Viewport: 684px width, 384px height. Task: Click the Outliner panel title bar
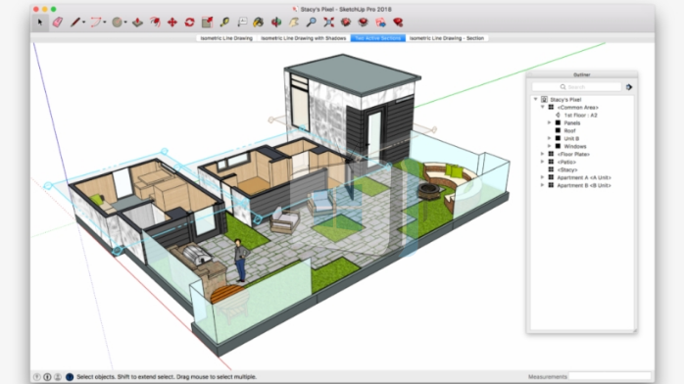(581, 74)
